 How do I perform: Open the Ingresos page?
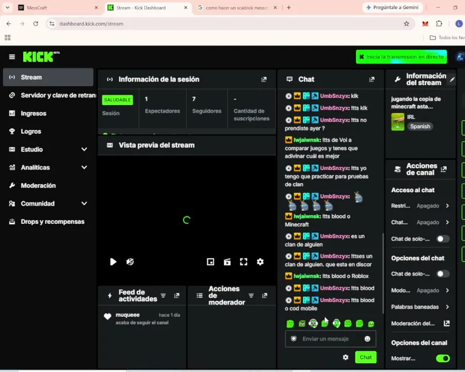[48, 113]
